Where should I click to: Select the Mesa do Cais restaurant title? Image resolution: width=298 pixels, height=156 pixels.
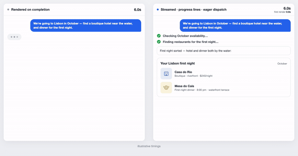tap(184, 86)
